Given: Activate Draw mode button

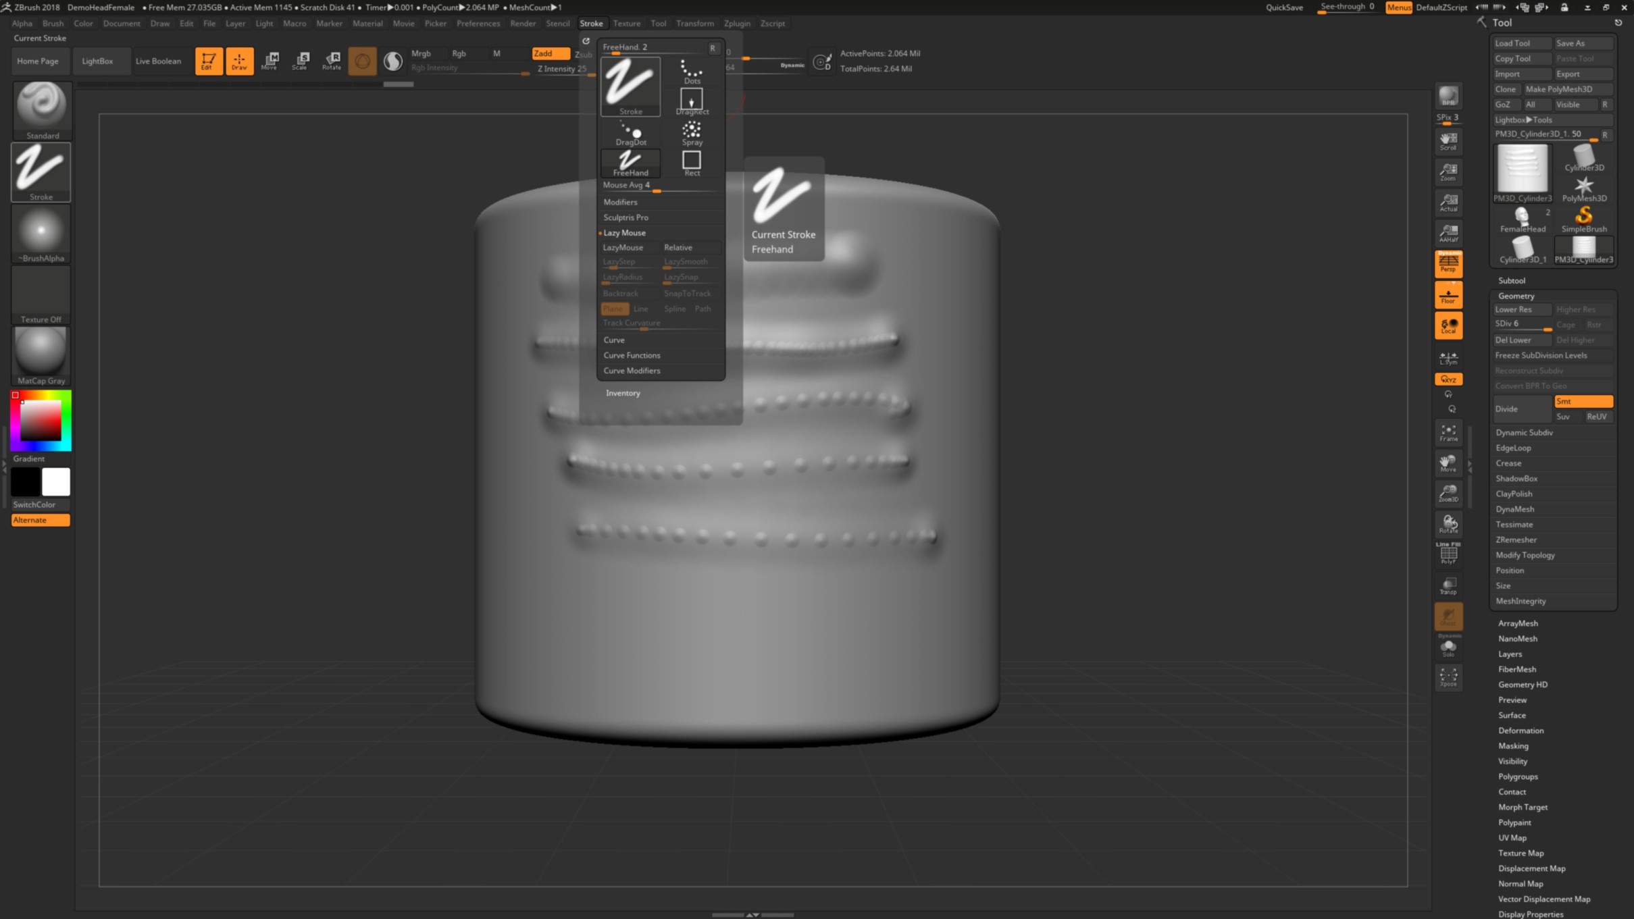Looking at the screenshot, I should click(x=239, y=61).
